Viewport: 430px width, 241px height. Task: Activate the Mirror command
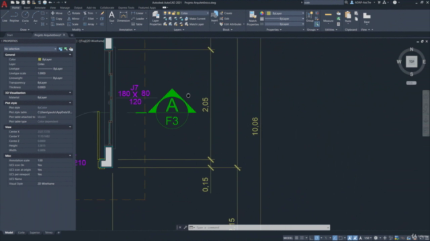pos(73,19)
